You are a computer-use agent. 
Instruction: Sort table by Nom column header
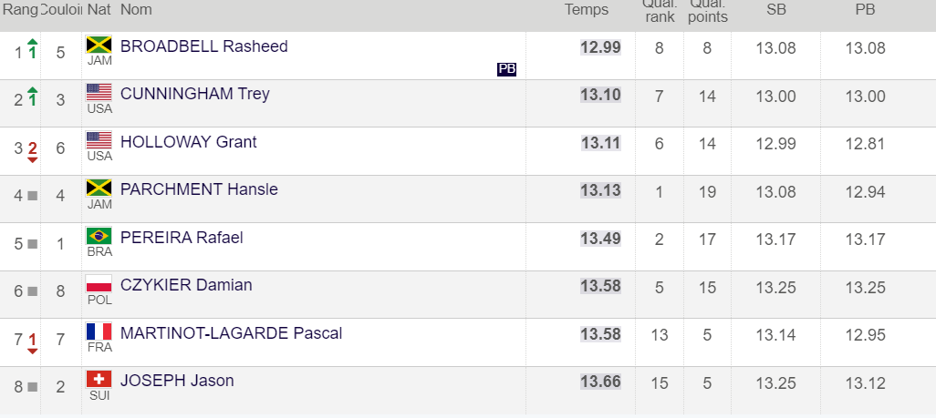click(136, 10)
